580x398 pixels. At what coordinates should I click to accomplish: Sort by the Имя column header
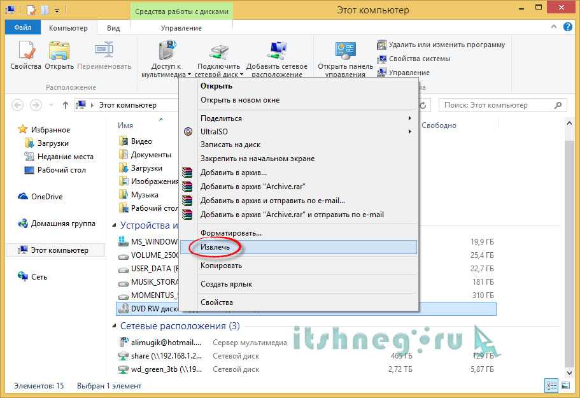[x=125, y=125]
